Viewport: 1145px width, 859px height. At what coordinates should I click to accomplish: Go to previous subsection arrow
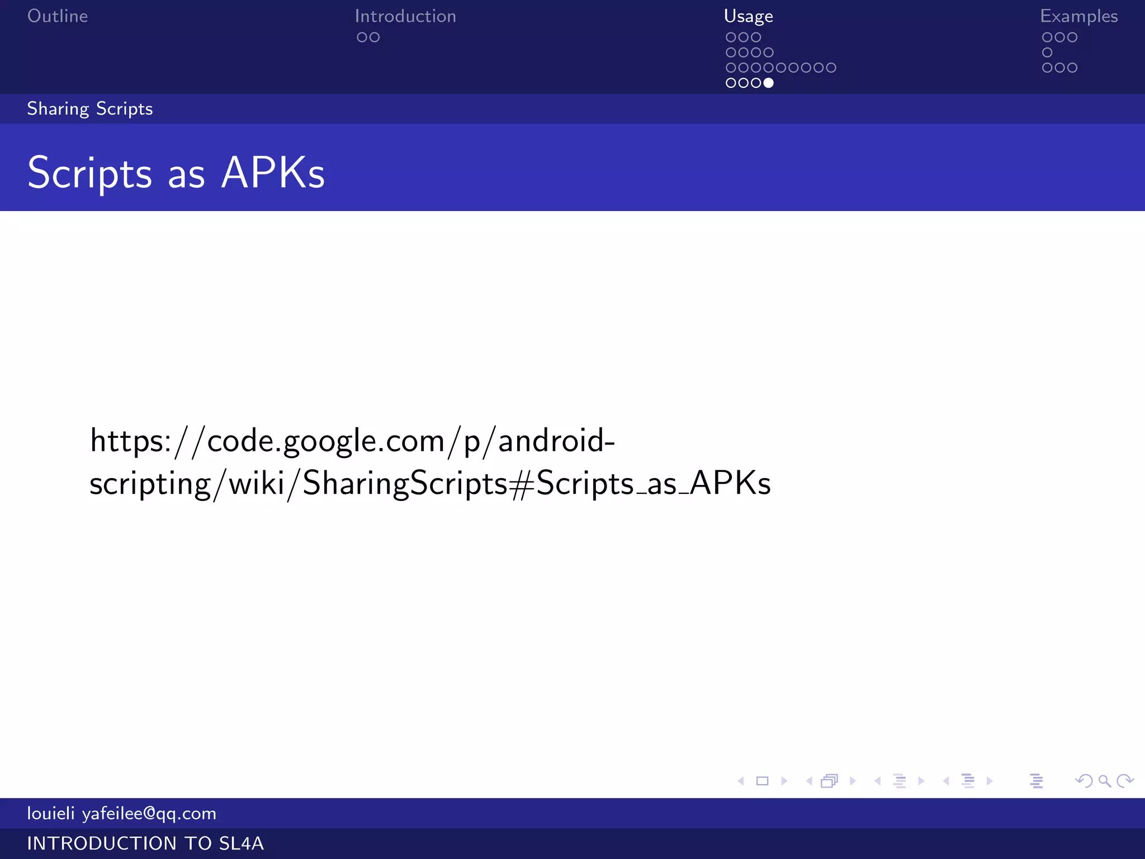[x=878, y=781]
